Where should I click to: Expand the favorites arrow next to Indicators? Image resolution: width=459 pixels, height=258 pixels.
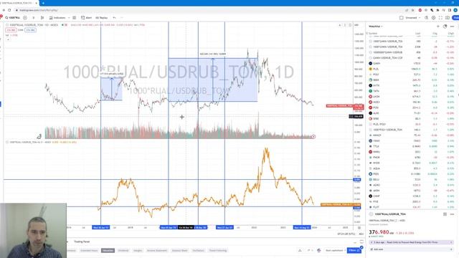pos(69,18)
